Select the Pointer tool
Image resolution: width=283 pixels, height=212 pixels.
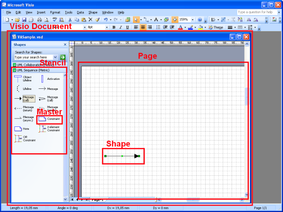(136, 20)
